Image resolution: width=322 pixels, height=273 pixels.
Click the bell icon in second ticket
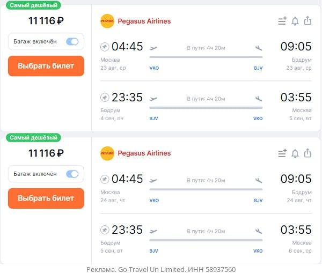coord(295,153)
